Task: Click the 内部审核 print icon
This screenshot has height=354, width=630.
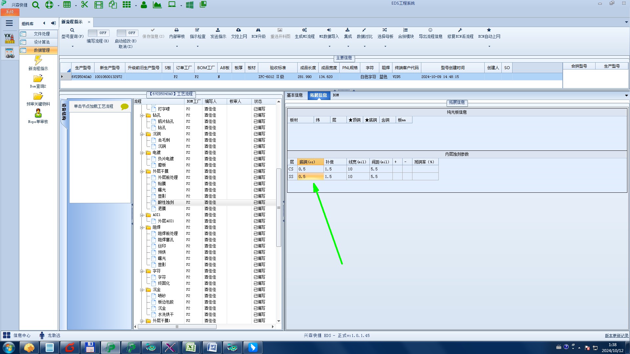Action: (177, 30)
